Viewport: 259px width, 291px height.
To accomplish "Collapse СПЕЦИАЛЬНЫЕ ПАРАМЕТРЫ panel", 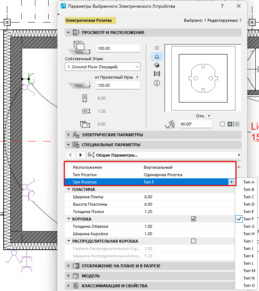I will click(x=68, y=145).
